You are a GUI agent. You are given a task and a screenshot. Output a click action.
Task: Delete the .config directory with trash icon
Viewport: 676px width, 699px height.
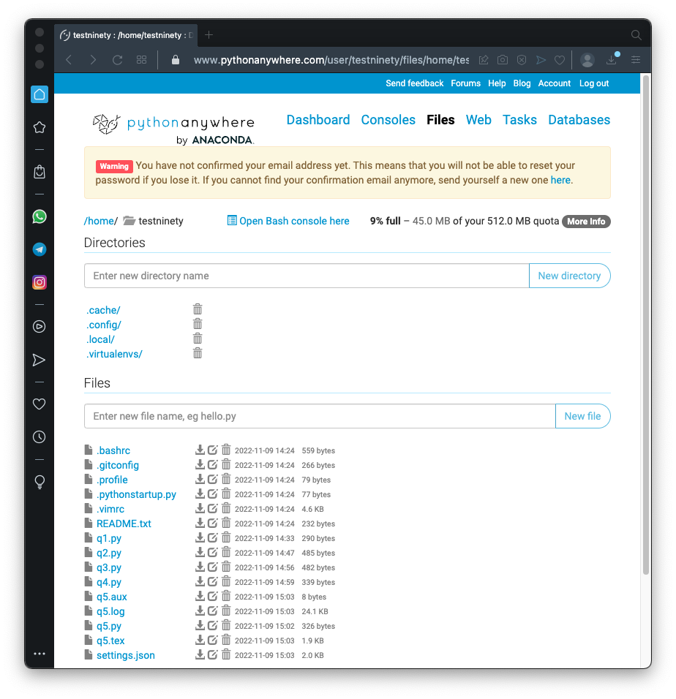[x=197, y=324]
